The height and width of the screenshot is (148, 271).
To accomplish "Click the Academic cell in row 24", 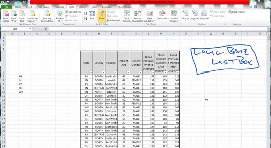I will 111,146.
